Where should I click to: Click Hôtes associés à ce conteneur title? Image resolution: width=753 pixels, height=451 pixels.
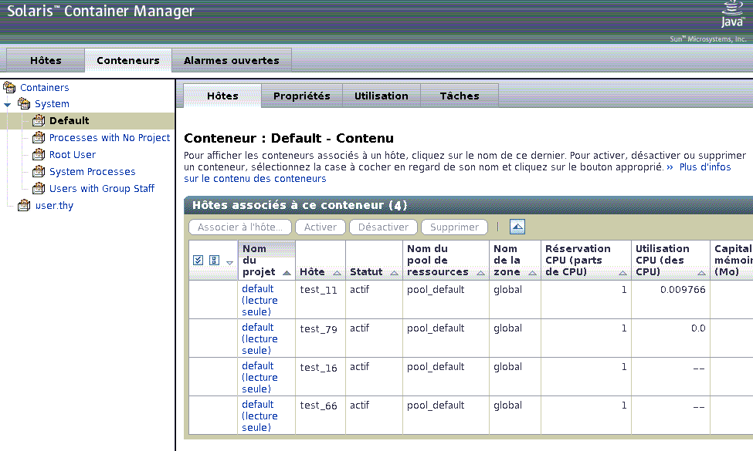click(300, 205)
